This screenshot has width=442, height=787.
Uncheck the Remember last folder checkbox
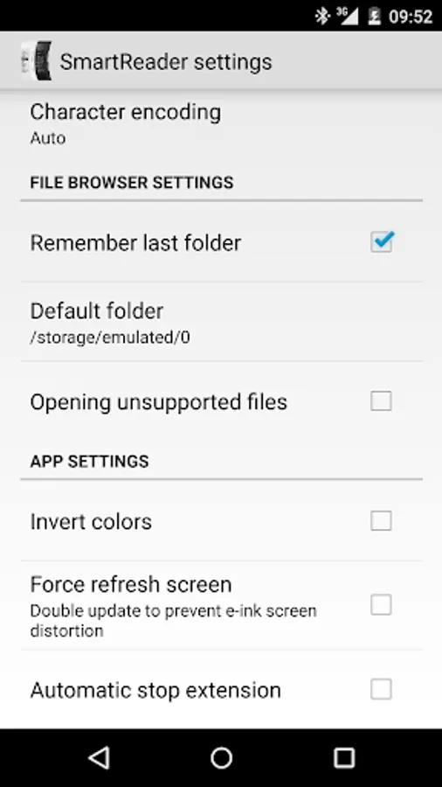click(x=382, y=242)
